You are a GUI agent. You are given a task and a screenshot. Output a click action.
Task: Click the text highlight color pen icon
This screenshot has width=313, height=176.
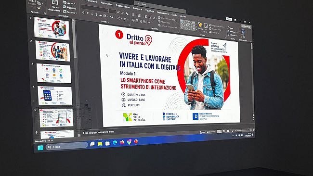(119, 18)
